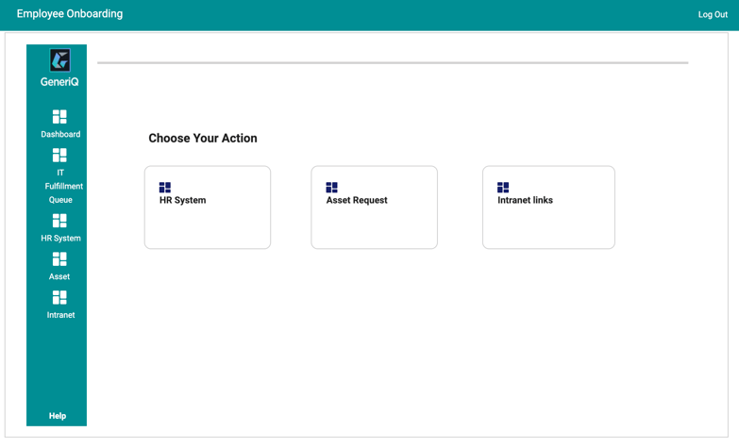Click the HR System card title
Image resolution: width=739 pixels, height=448 pixels.
tap(182, 200)
